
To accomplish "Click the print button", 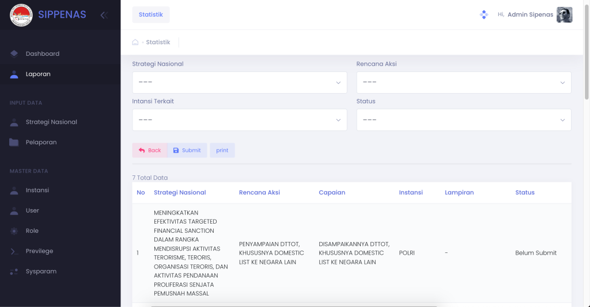I will [x=222, y=150].
